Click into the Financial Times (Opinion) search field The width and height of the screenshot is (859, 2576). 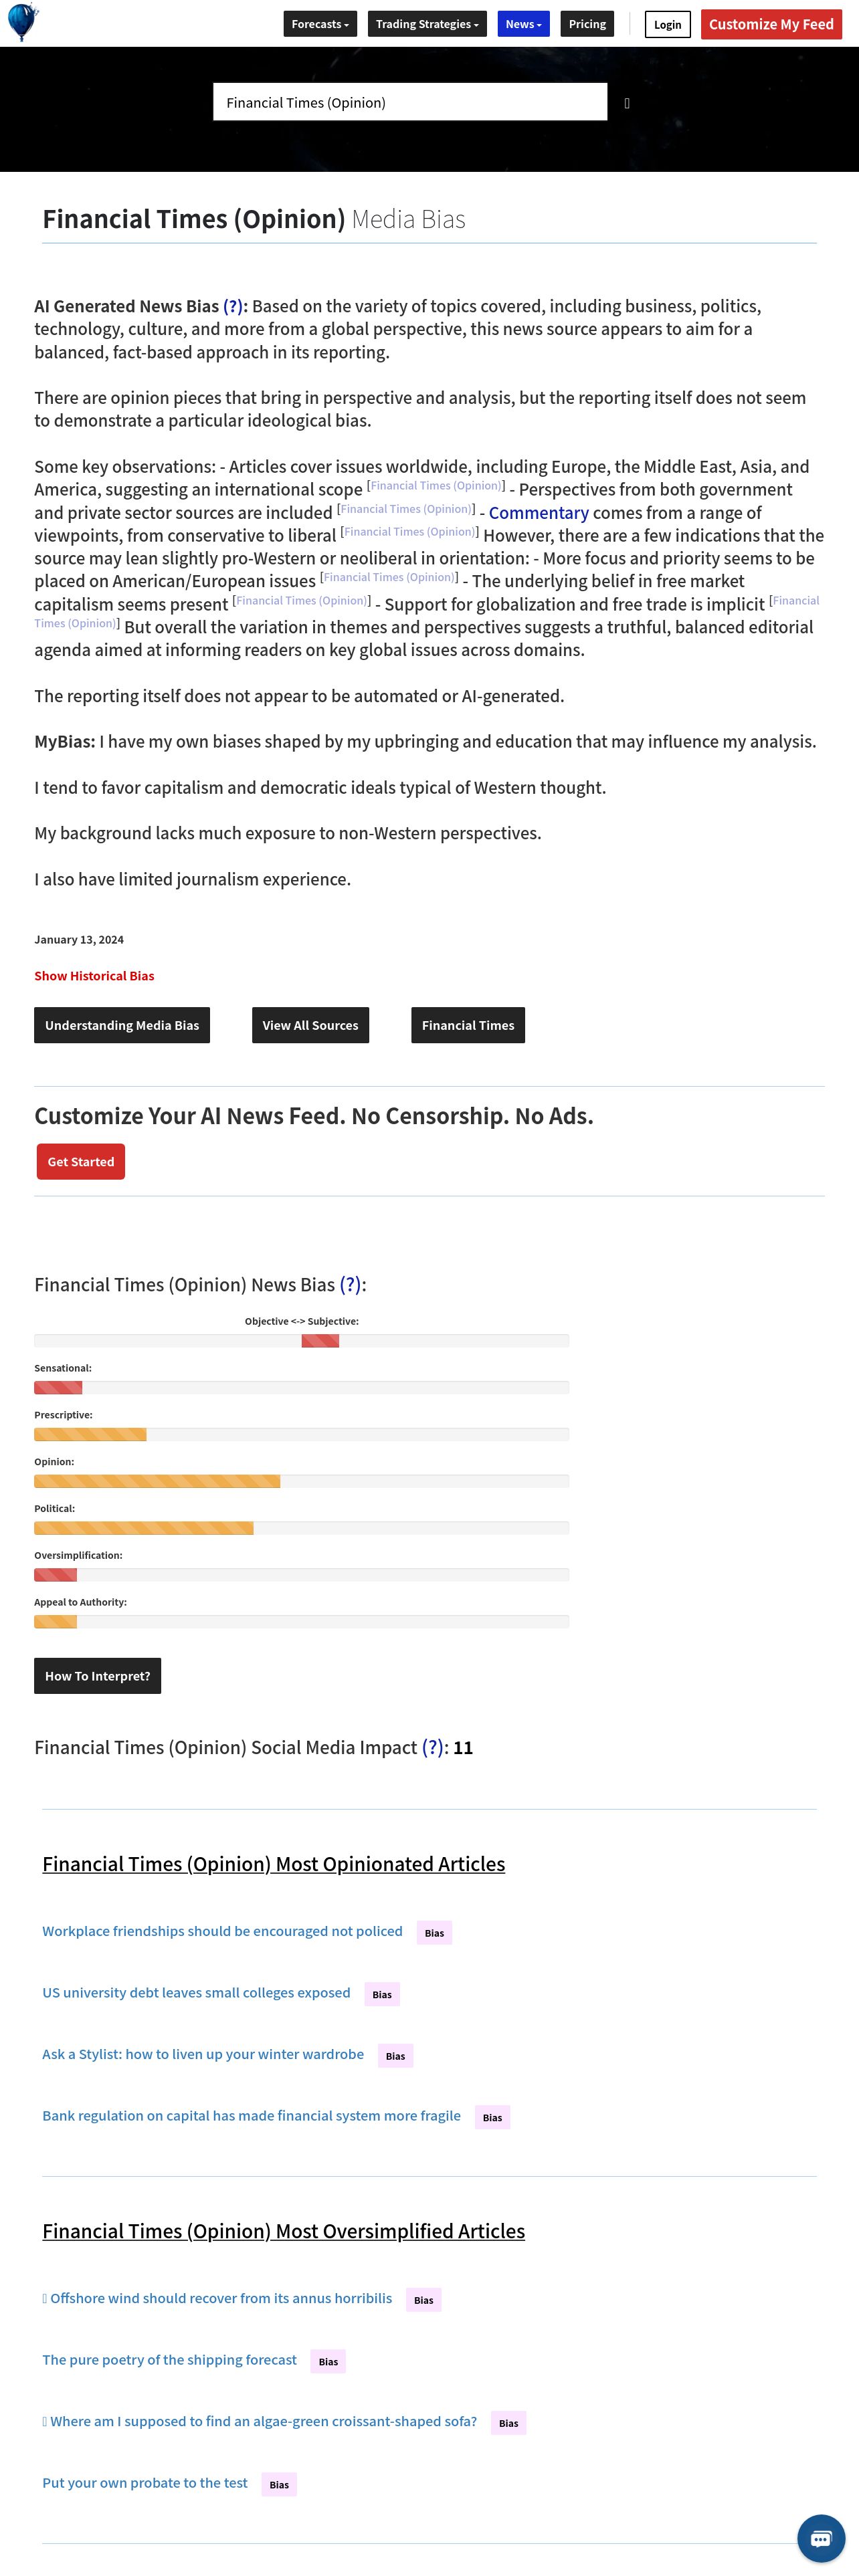tap(410, 102)
